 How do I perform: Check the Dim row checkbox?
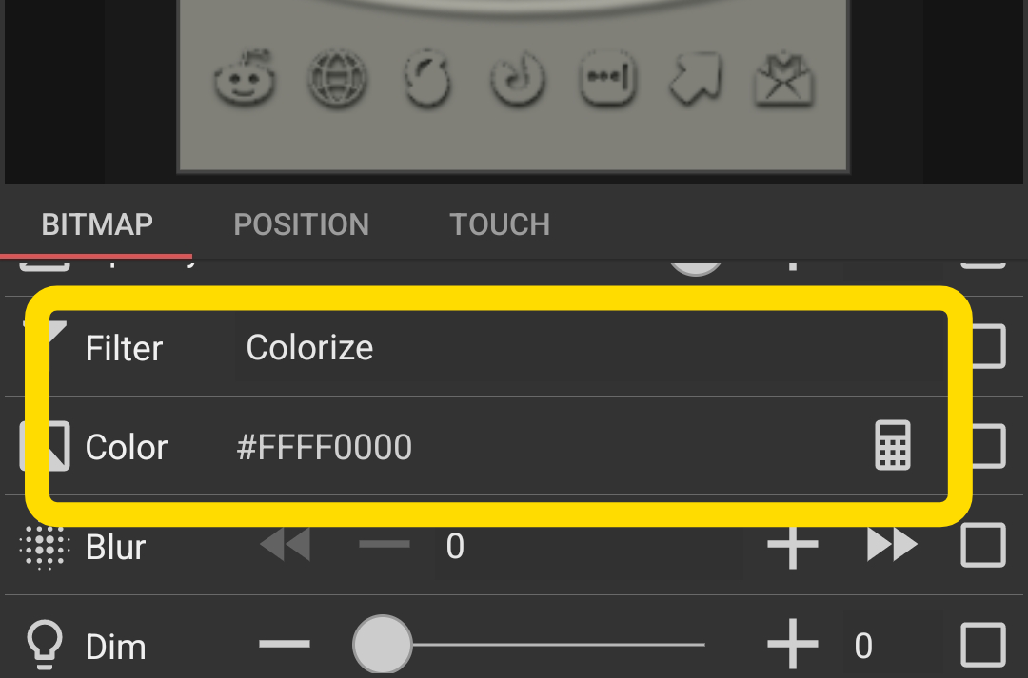[x=983, y=646]
